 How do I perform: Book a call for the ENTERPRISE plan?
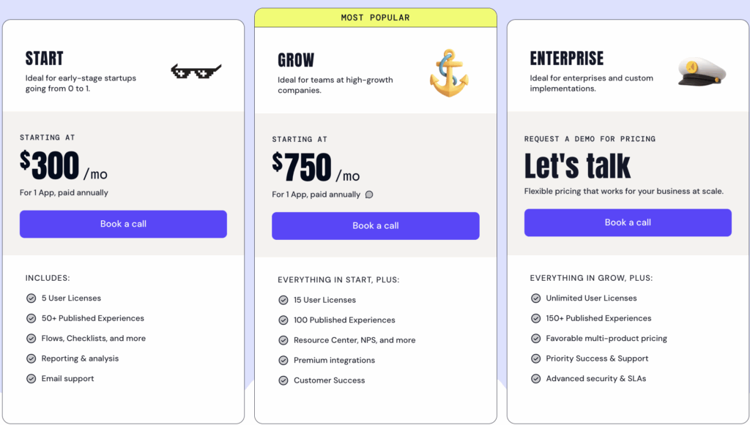pyautogui.click(x=628, y=222)
